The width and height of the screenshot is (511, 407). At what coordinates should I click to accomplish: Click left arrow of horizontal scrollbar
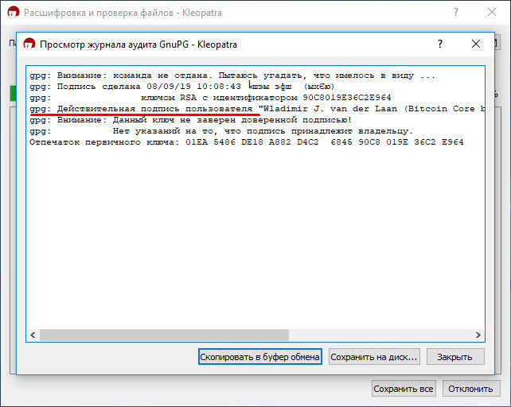(x=33, y=335)
